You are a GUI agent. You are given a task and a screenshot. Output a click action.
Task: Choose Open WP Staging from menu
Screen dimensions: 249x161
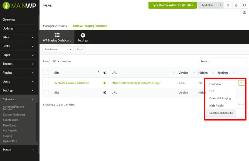(221, 99)
